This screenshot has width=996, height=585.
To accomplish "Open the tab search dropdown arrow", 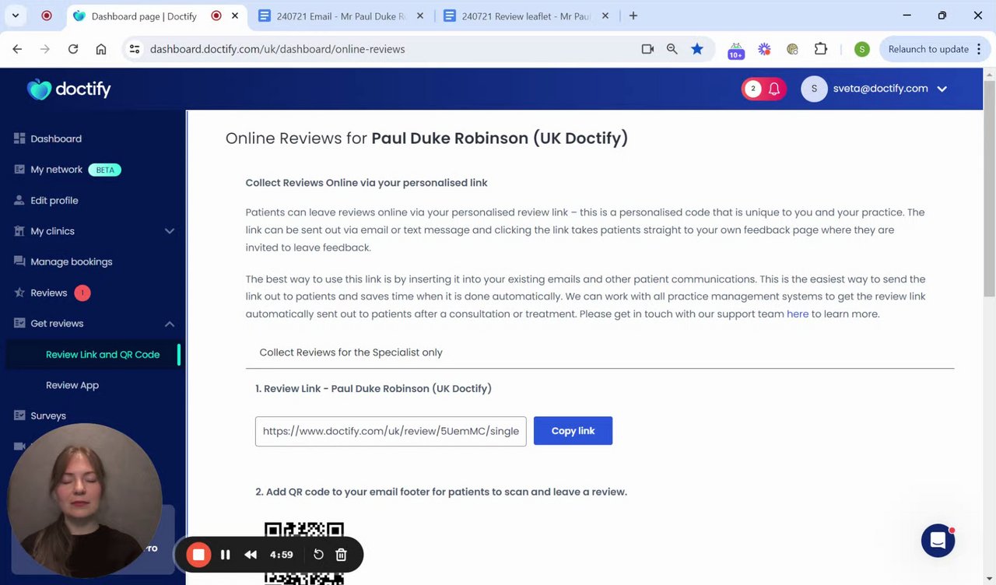I will [15, 16].
